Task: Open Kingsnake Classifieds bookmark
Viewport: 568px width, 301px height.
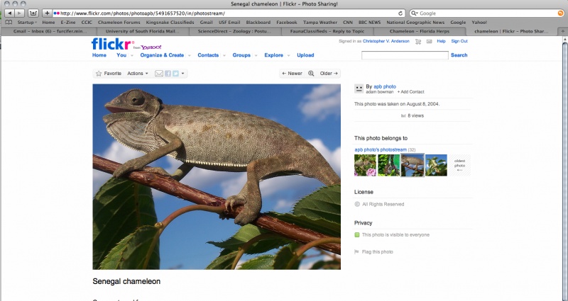Action: pyautogui.click(x=170, y=23)
